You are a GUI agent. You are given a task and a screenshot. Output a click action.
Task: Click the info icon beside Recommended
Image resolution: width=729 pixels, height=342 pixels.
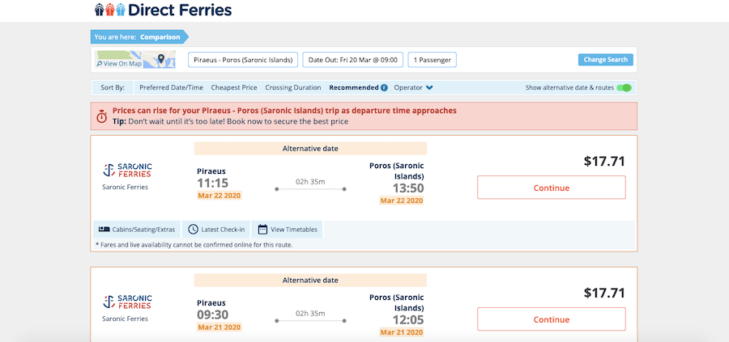pos(384,87)
